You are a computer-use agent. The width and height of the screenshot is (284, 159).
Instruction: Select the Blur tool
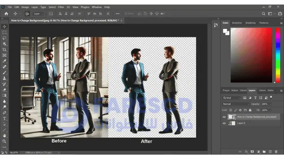pos(4,101)
